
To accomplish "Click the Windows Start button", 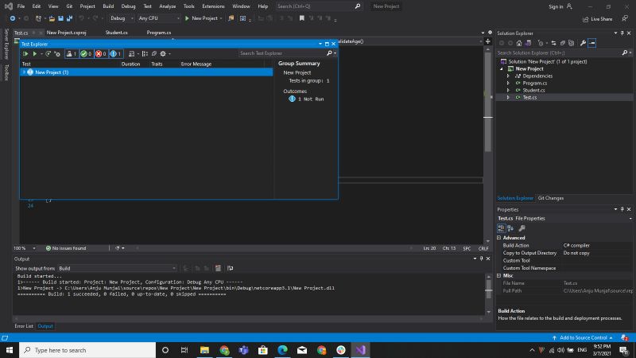I will pyautogui.click(x=10, y=350).
